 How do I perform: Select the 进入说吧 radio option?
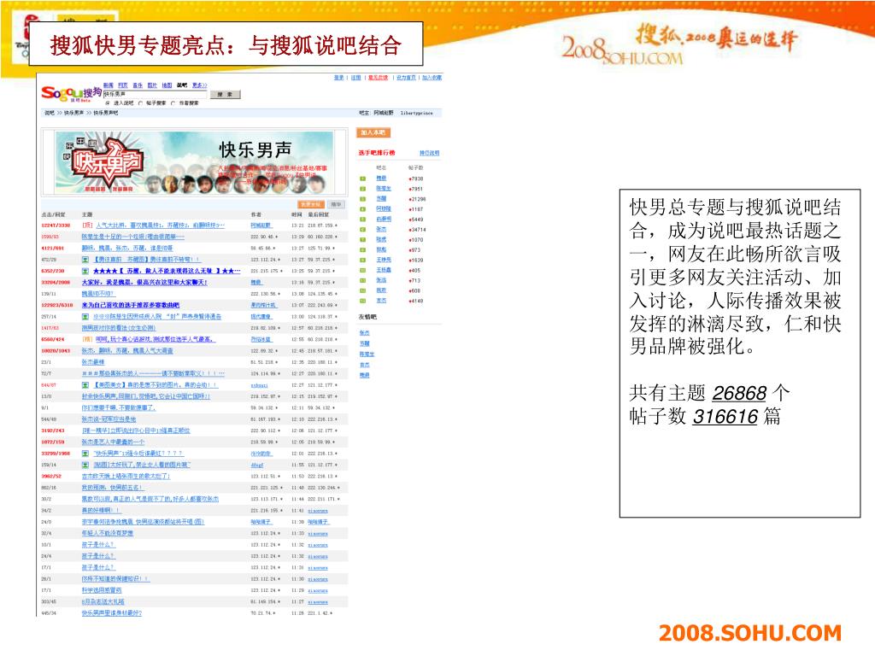[x=108, y=103]
